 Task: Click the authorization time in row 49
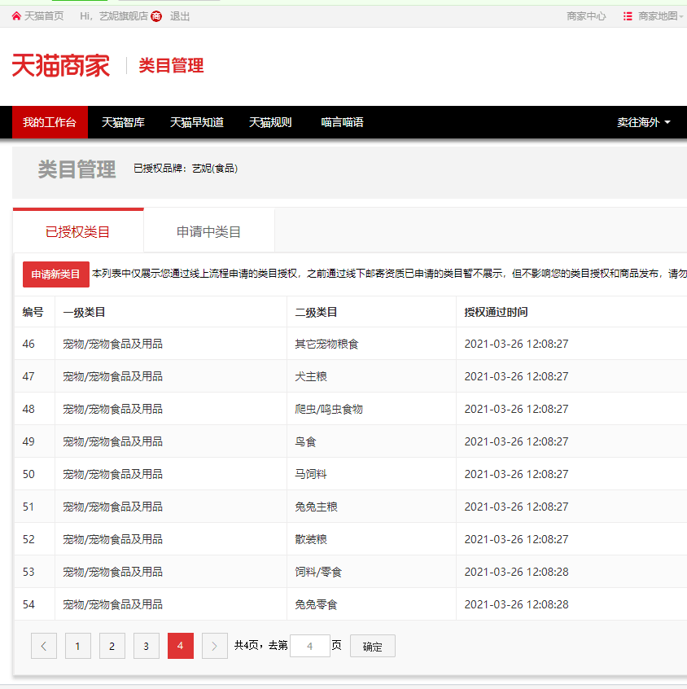tap(516, 441)
